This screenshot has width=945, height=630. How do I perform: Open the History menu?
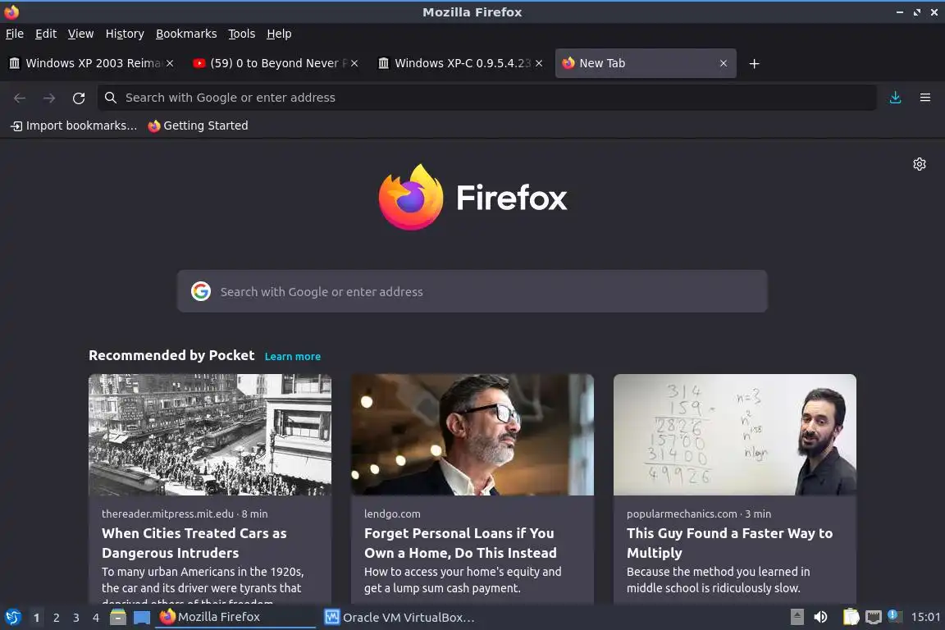125,34
